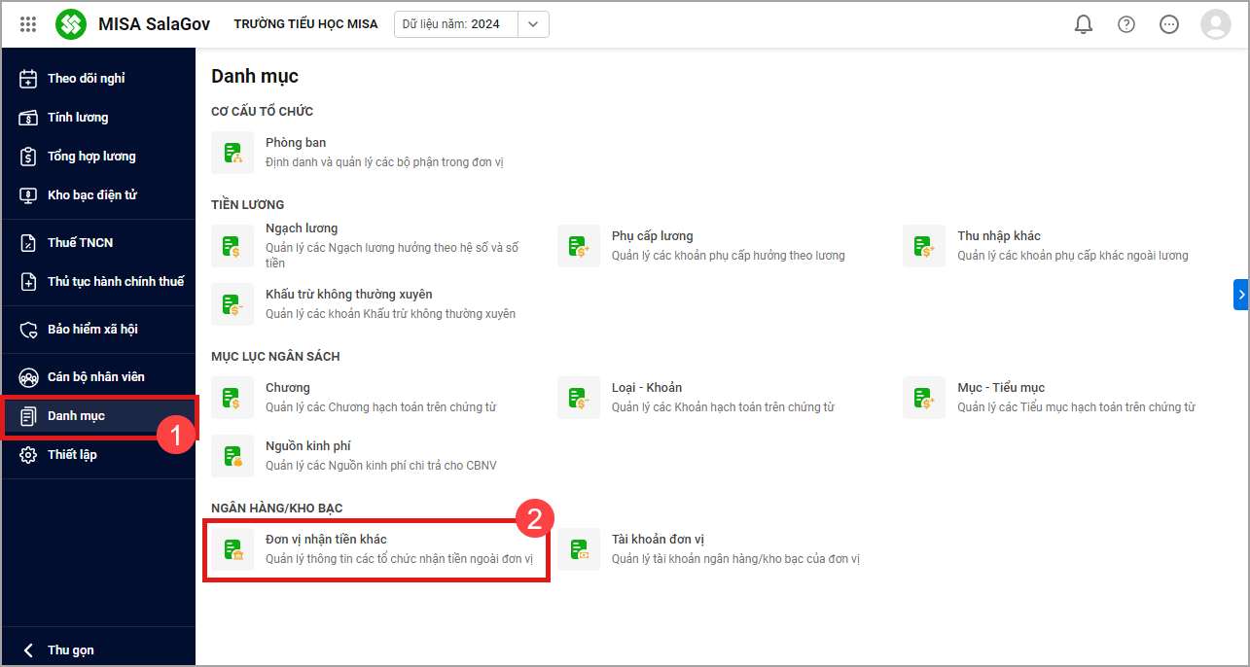Viewport: 1250px width, 667px height.
Task: Open the help question mark icon
Action: [x=1126, y=24]
